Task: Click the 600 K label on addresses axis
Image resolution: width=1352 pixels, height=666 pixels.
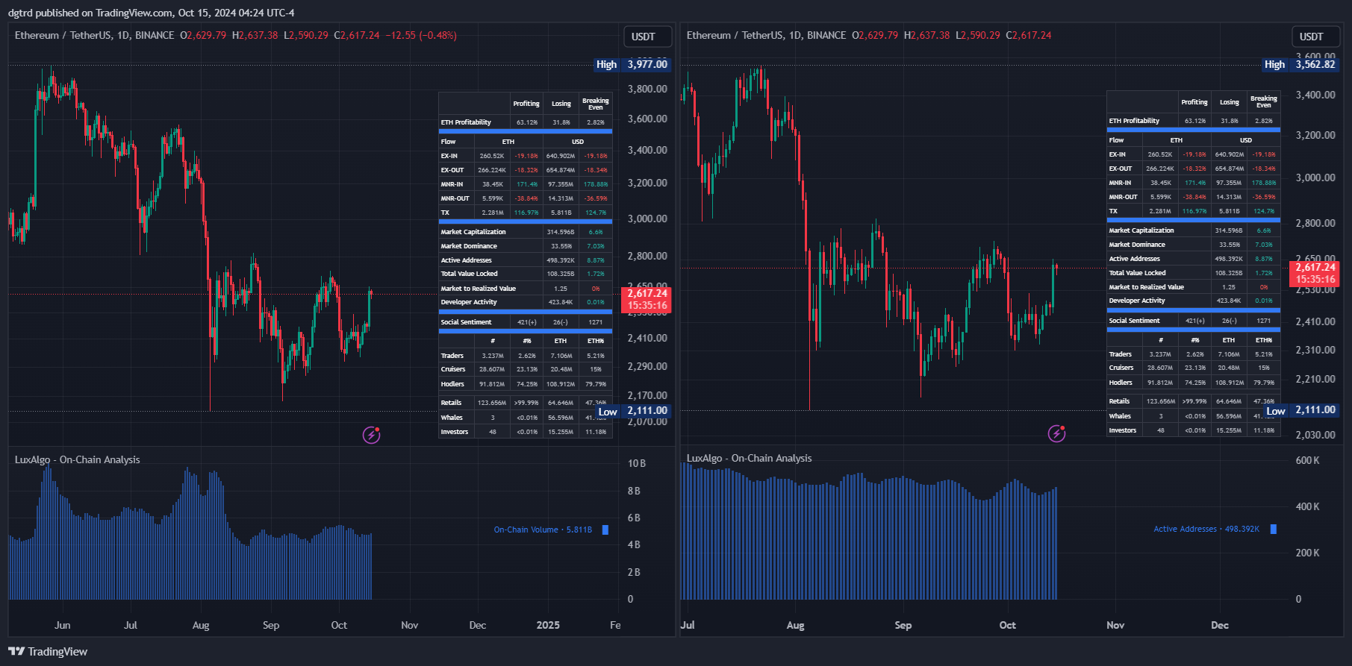Action: point(1307,460)
